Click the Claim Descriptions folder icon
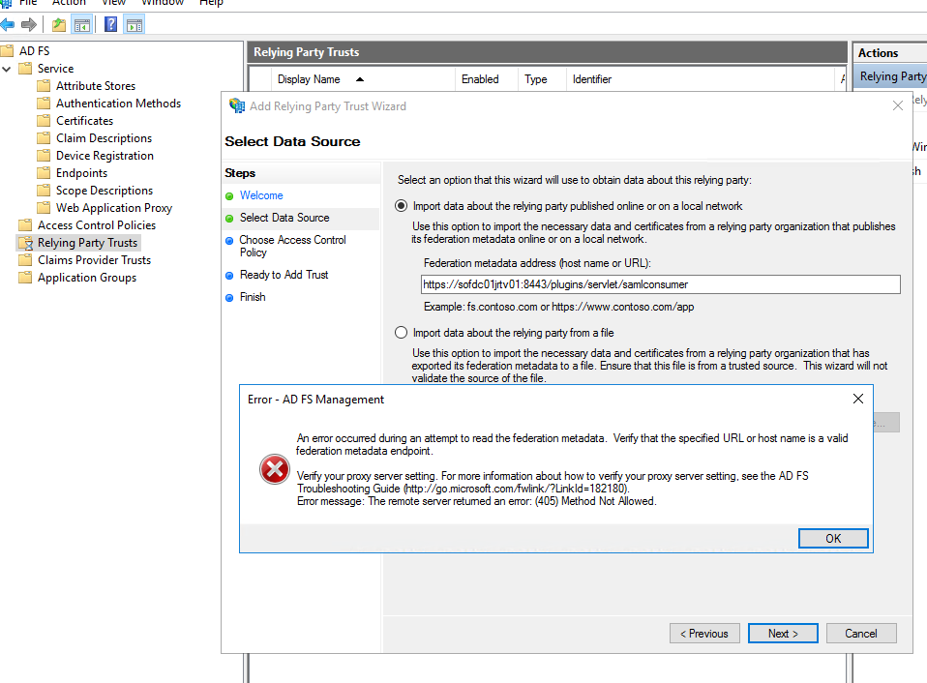This screenshot has height=683, width=927. pyautogui.click(x=44, y=138)
